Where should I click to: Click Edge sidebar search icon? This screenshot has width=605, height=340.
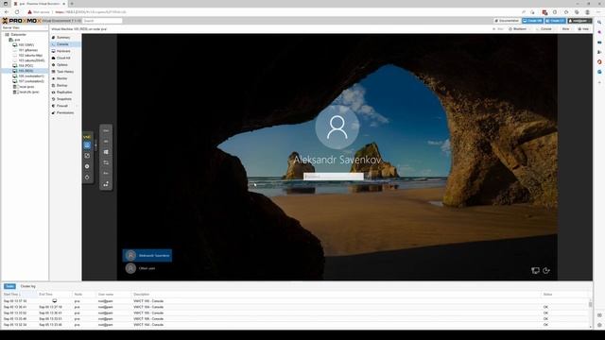pos(599,23)
